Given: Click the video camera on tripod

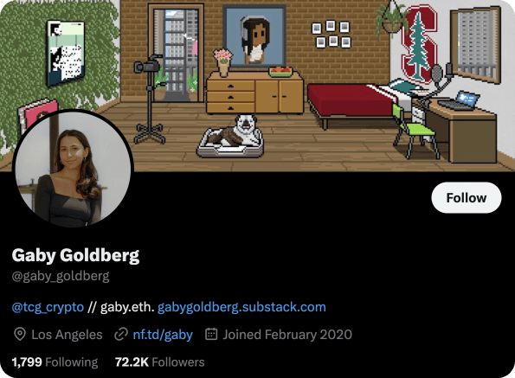Looking at the screenshot, I should pyautogui.click(x=149, y=99).
